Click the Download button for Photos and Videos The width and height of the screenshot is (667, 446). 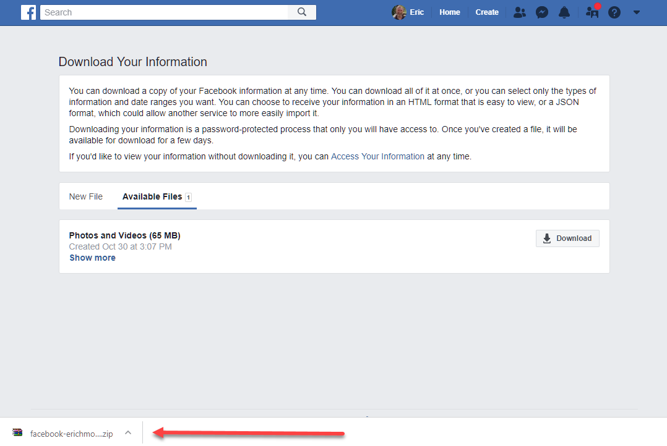(567, 238)
